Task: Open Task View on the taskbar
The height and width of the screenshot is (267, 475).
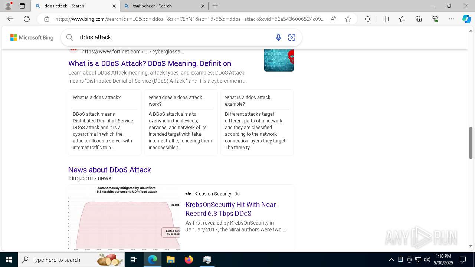Action: pyautogui.click(x=134, y=260)
